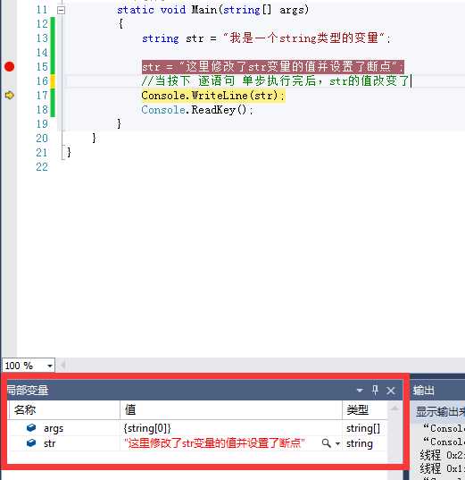This screenshot has height=480, width=465.
Task: Click the 输出 output panel title
Action: [424, 391]
